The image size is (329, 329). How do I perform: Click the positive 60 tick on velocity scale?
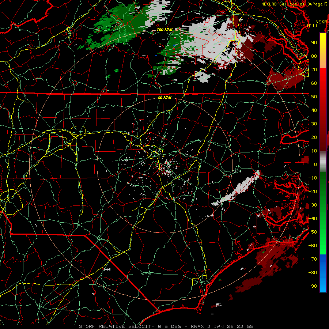click(314, 83)
